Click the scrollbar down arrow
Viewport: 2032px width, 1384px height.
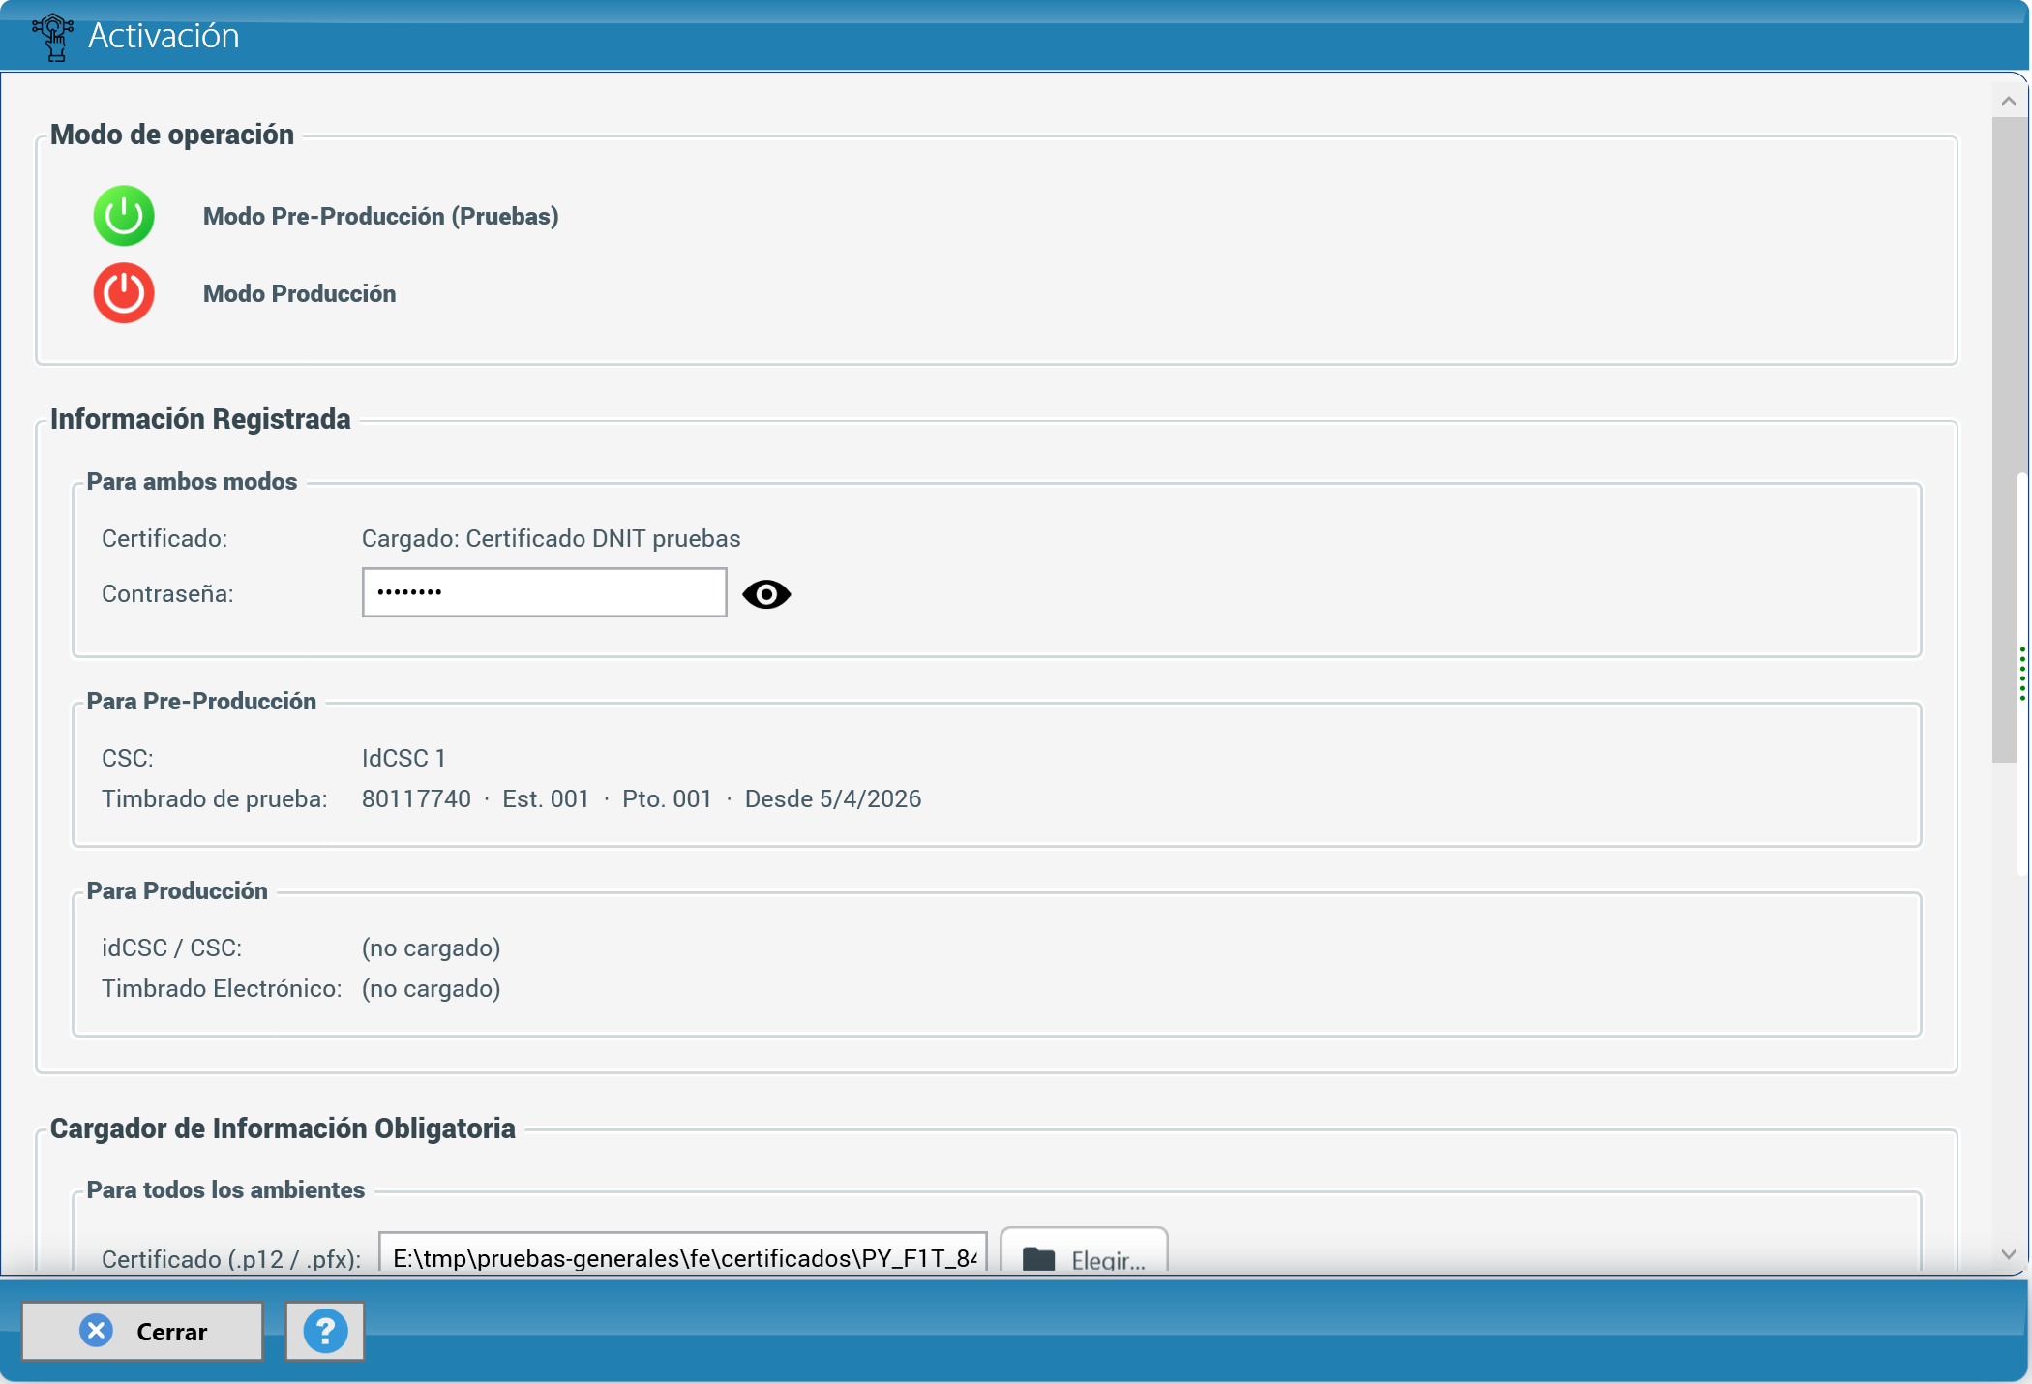point(2008,1254)
